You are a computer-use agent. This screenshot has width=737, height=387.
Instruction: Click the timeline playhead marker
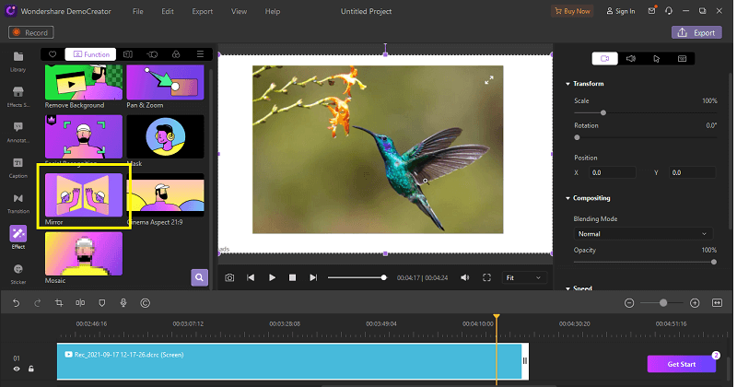click(497, 317)
